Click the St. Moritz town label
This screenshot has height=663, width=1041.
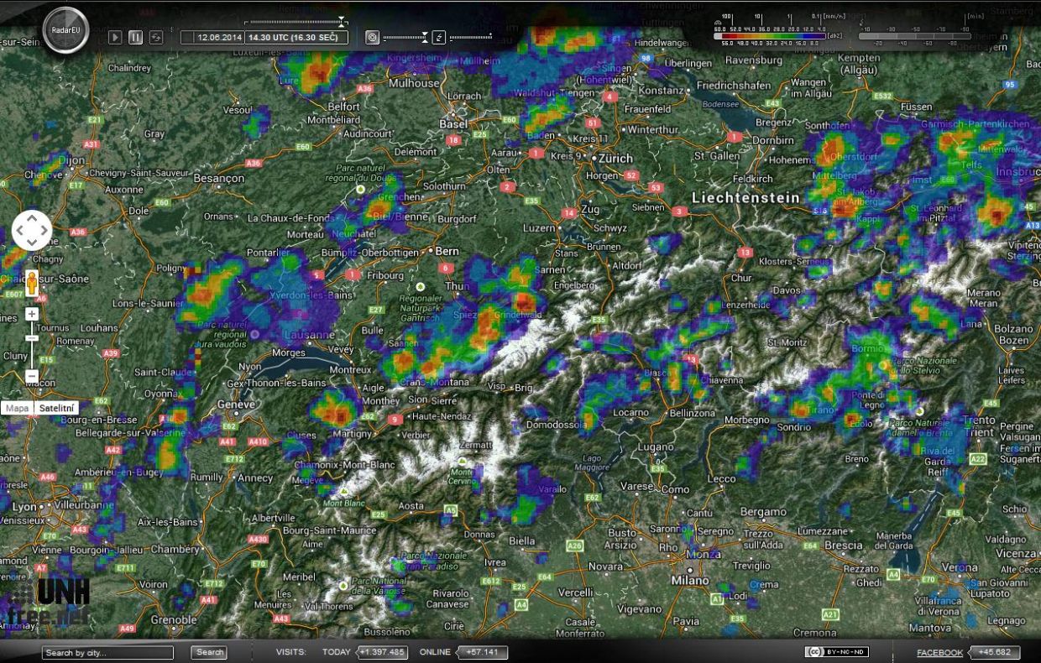tap(787, 342)
